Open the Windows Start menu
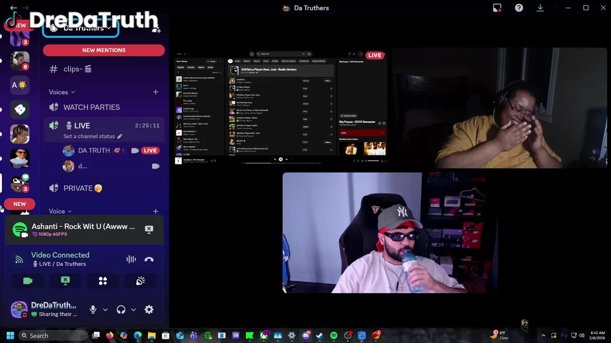 [10, 335]
